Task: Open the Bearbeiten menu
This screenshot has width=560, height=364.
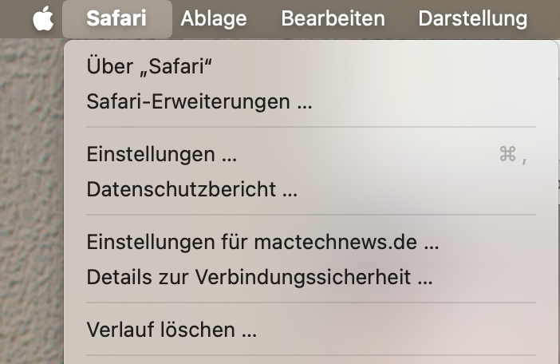Action: pos(333,18)
